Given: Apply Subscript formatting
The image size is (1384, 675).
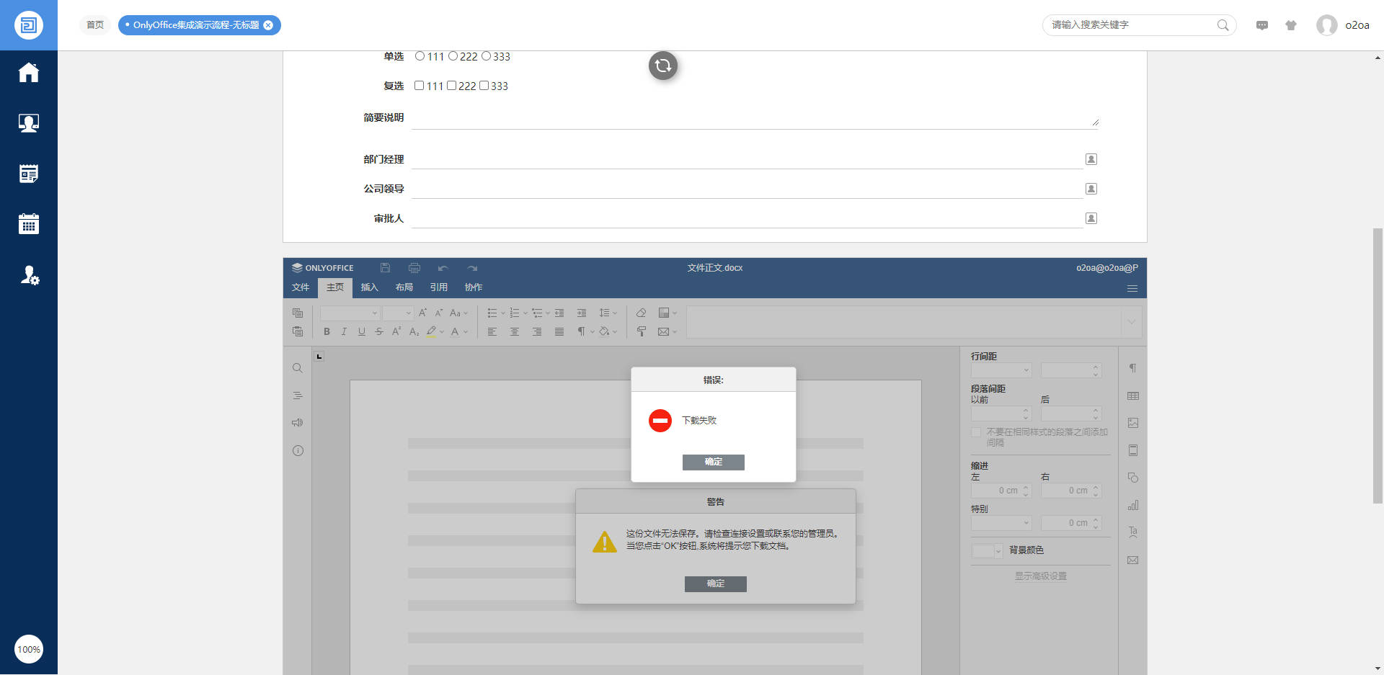Looking at the screenshot, I should pyautogui.click(x=414, y=331).
